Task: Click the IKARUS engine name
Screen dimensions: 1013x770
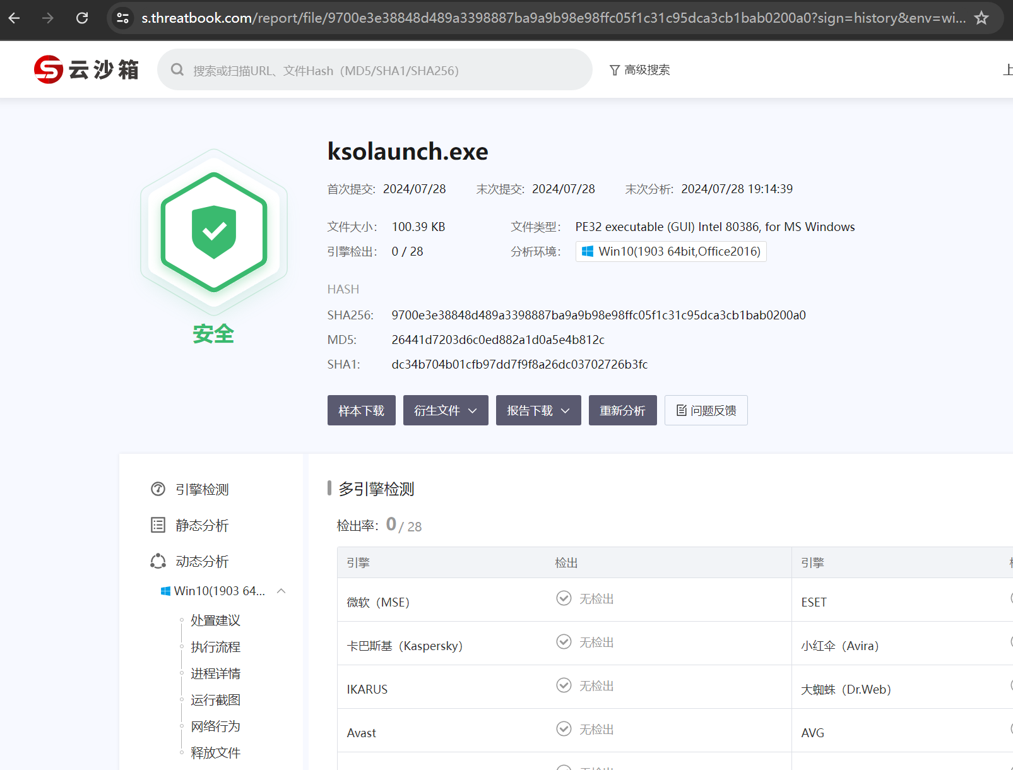Action: pos(367,689)
